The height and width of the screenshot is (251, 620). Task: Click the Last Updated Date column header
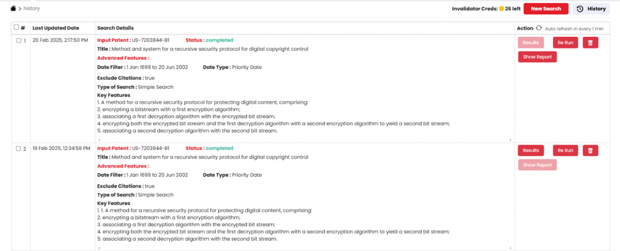pos(56,28)
